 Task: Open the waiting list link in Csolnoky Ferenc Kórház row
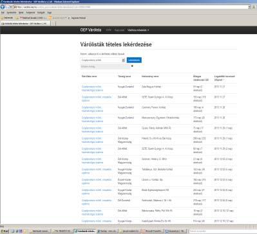coord(92,109)
